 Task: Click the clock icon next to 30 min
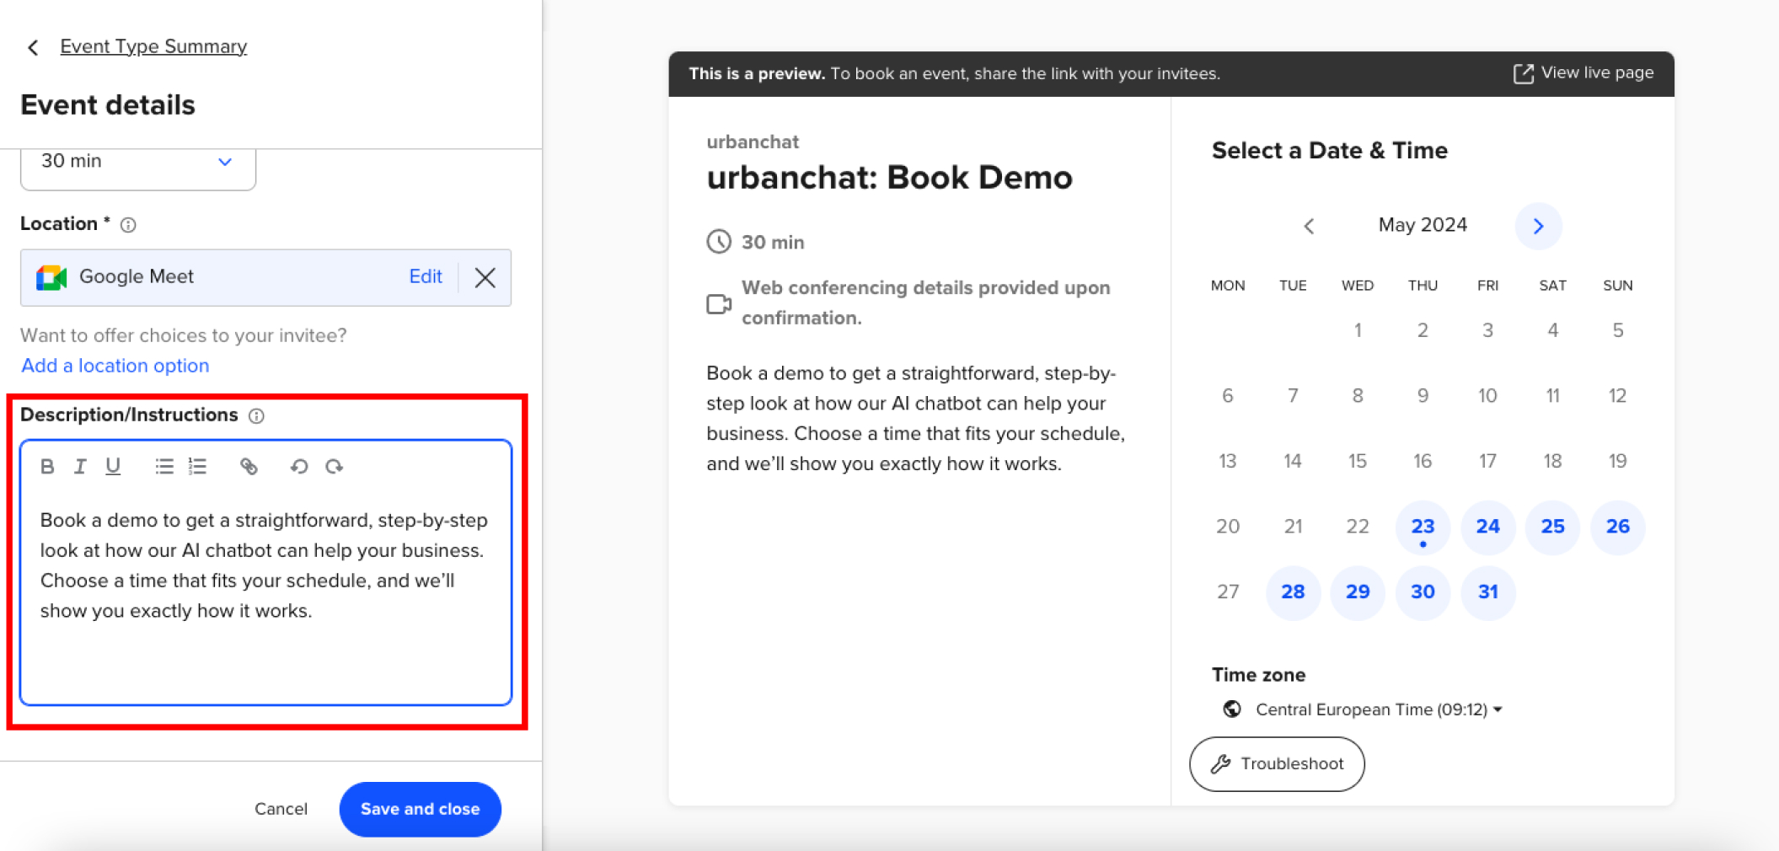(719, 242)
